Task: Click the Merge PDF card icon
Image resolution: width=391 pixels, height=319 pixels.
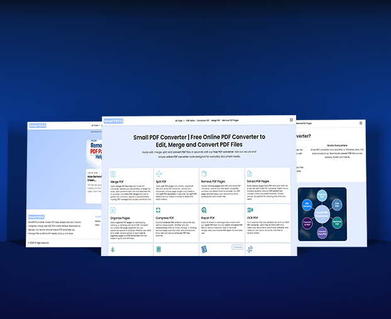Action: 113,174
